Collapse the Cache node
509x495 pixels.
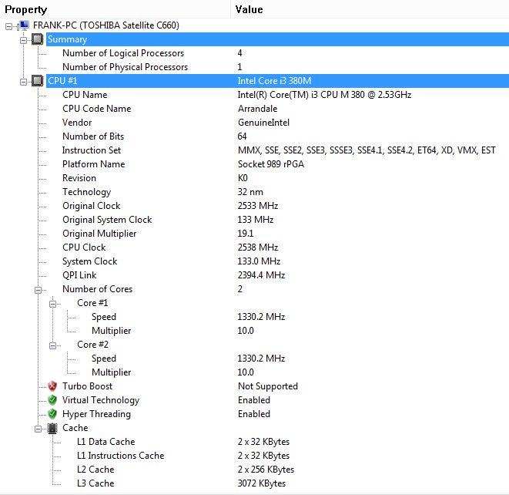(38, 429)
